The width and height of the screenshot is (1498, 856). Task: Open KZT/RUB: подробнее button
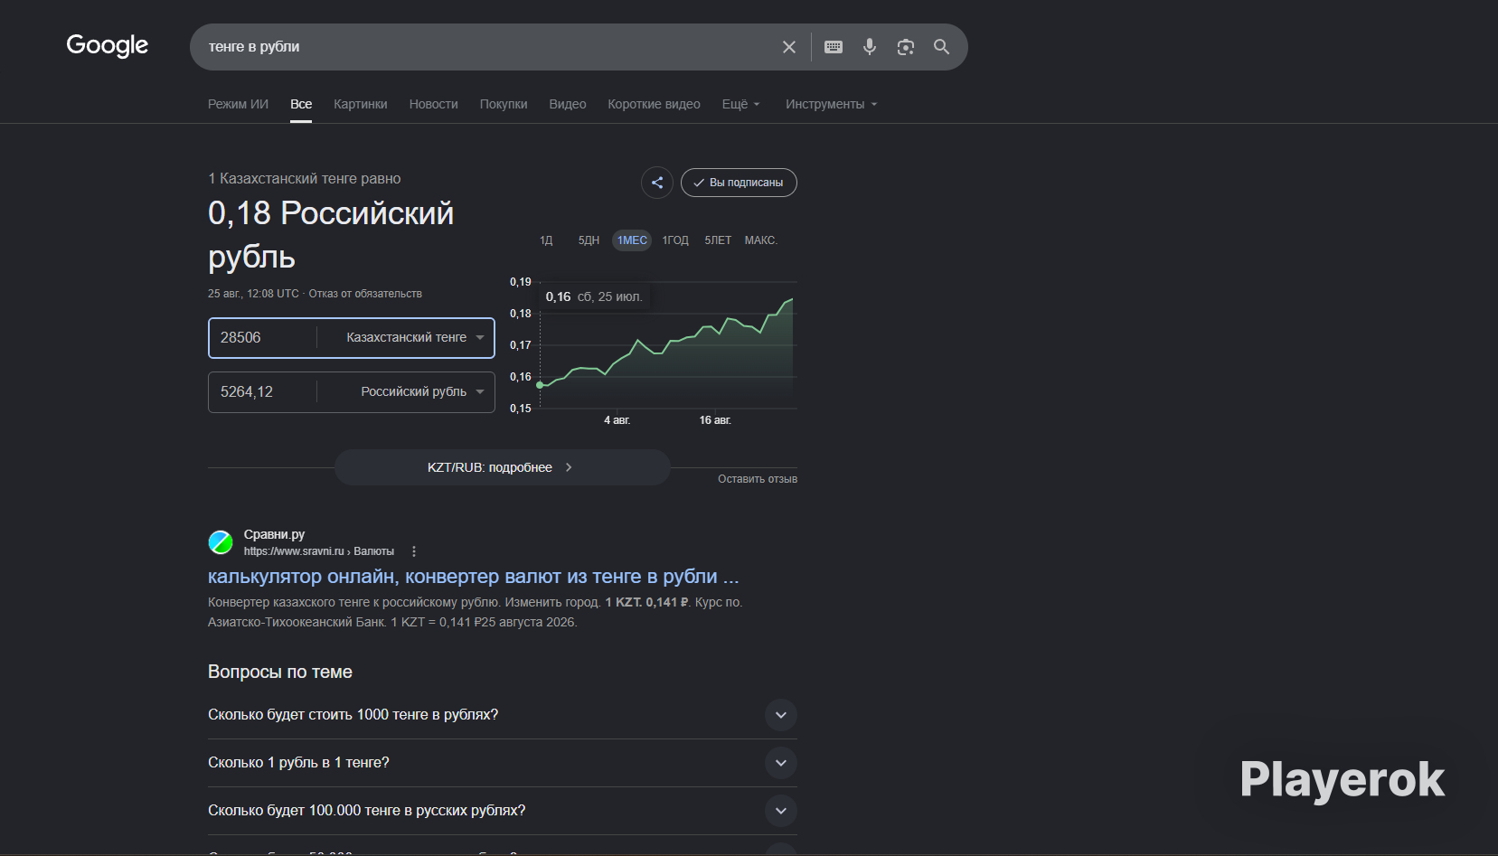click(x=503, y=467)
